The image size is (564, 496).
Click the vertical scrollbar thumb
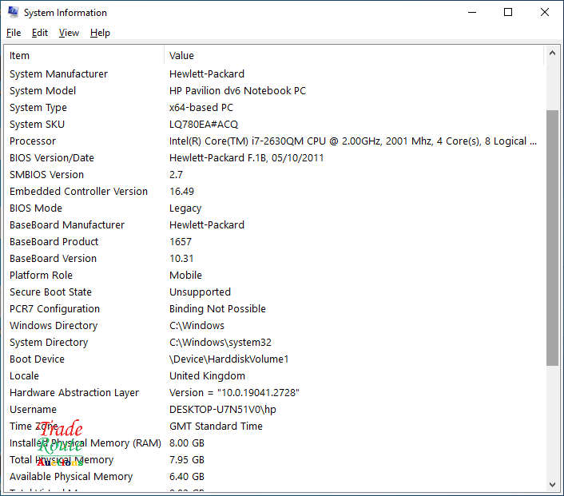(553, 238)
